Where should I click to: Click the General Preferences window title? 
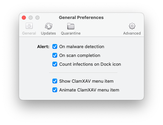tap(81, 18)
